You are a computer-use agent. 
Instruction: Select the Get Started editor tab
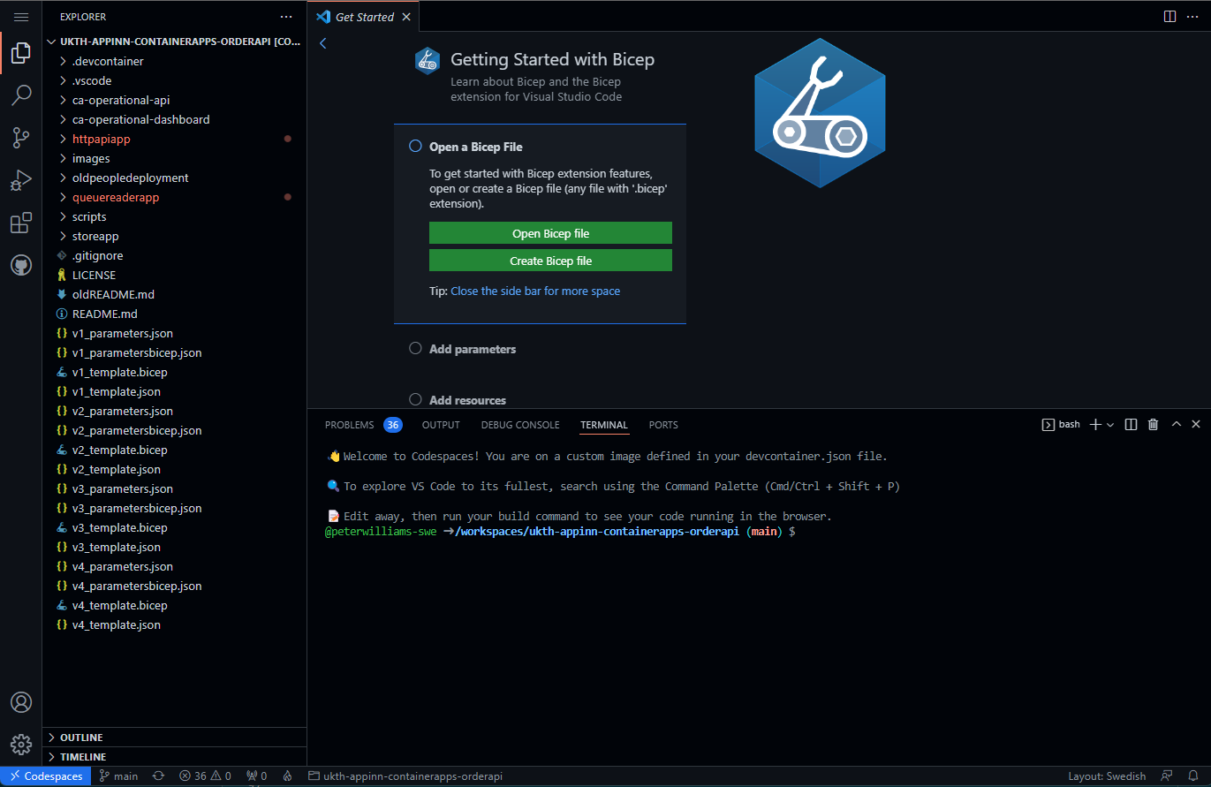364,17
